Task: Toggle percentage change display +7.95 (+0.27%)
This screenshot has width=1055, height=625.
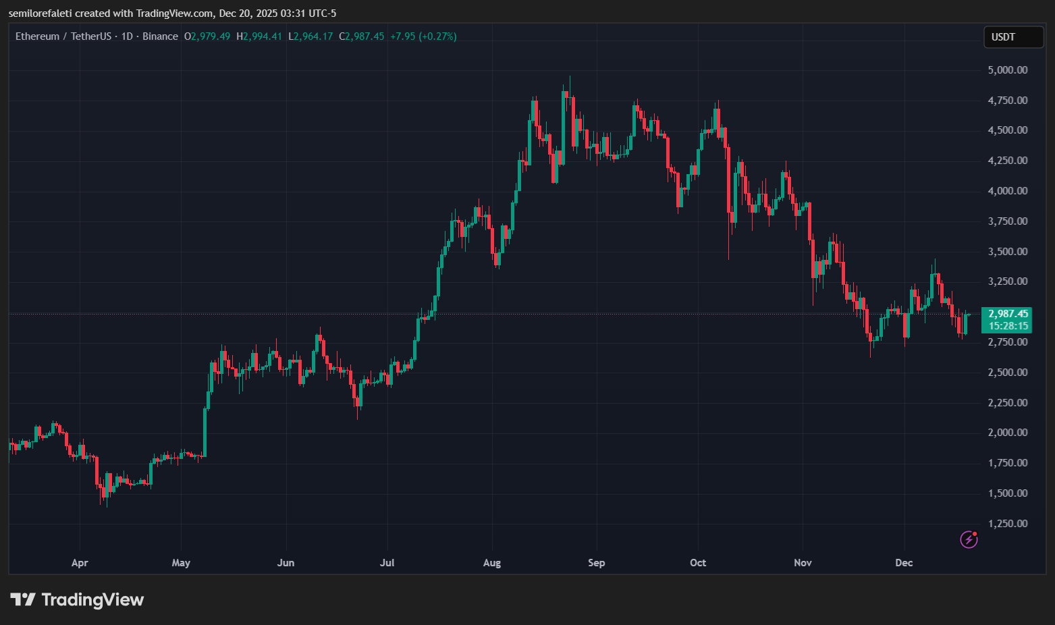Action: coord(424,36)
